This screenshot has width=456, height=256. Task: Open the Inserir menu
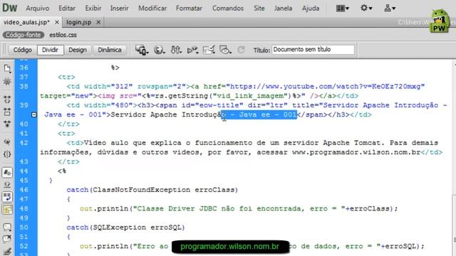click(119, 8)
